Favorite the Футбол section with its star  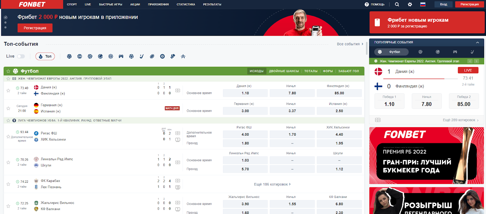click(x=8, y=71)
